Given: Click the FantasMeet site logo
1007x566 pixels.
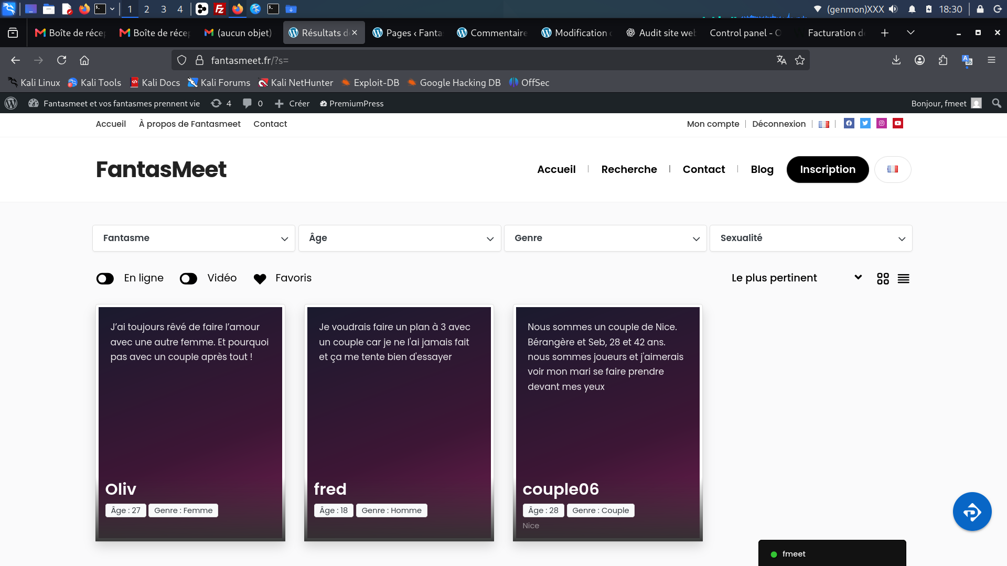Looking at the screenshot, I should pyautogui.click(x=161, y=169).
